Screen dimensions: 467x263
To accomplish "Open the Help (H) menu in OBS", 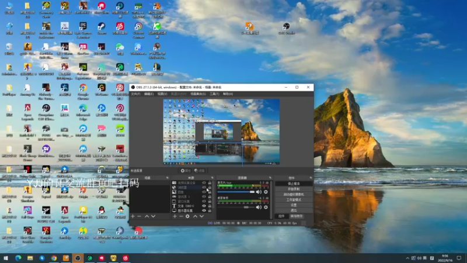I will [228, 94].
